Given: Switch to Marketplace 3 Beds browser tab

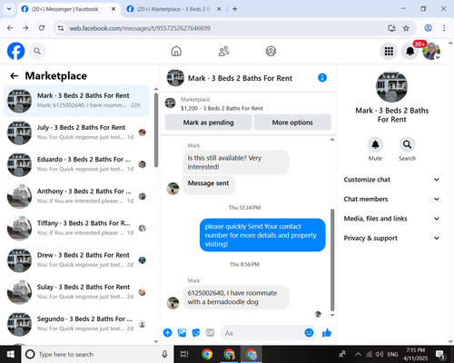Looking at the screenshot, I should coord(174,9).
